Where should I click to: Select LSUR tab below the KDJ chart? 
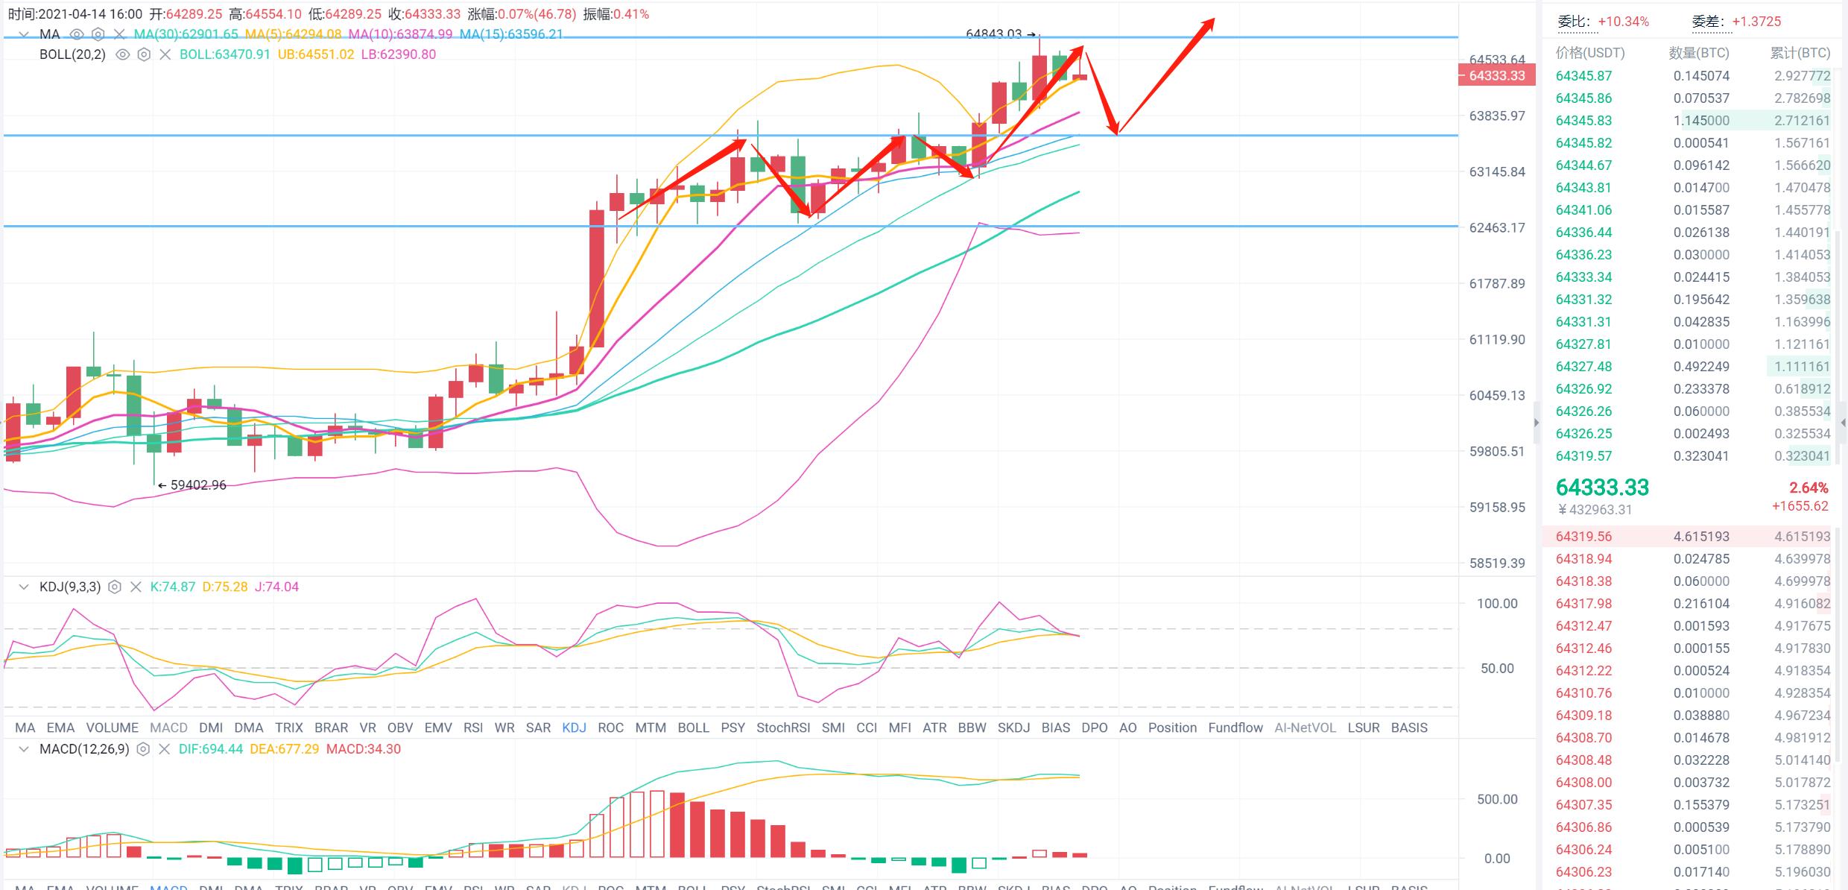[1364, 728]
